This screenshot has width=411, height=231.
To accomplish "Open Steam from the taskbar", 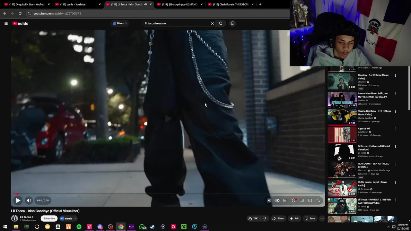I will tap(152, 227).
